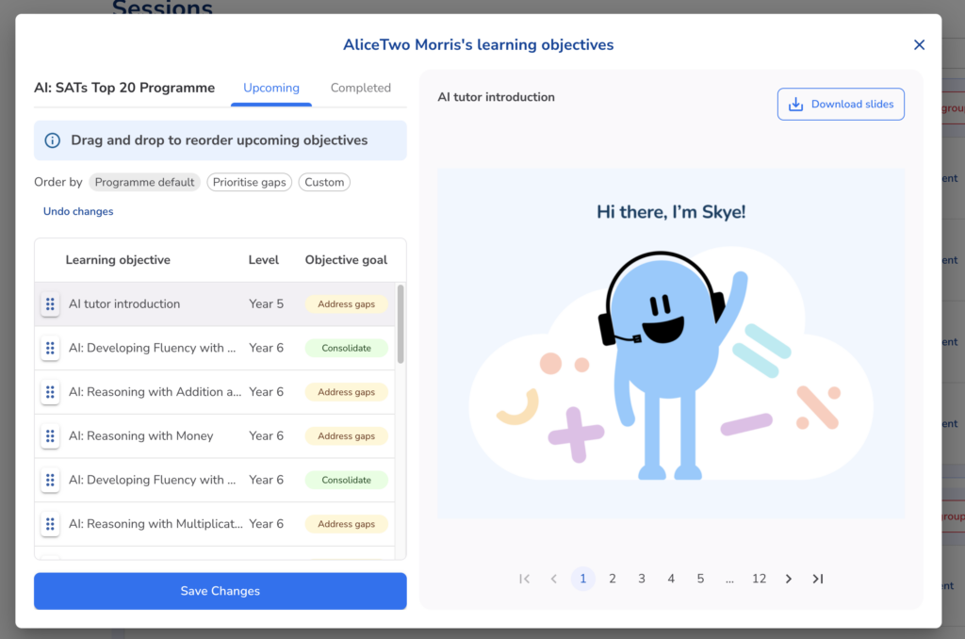Select Prioritise gaps ordering
This screenshot has width=965, height=639.
pyautogui.click(x=249, y=182)
